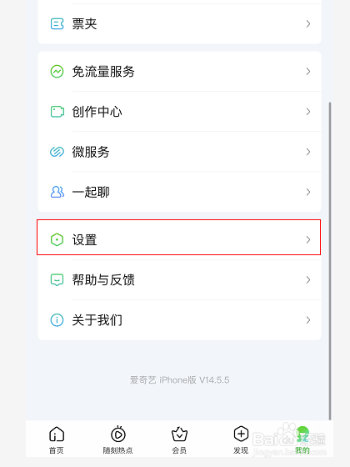Image resolution: width=350 pixels, height=467 pixels.
Task: Expand 免流量服务 via its chevron arrow
Action: tap(308, 72)
